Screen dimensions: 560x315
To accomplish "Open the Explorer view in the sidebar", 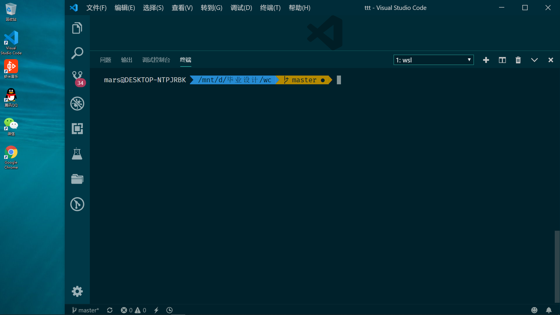I will click(x=77, y=28).
